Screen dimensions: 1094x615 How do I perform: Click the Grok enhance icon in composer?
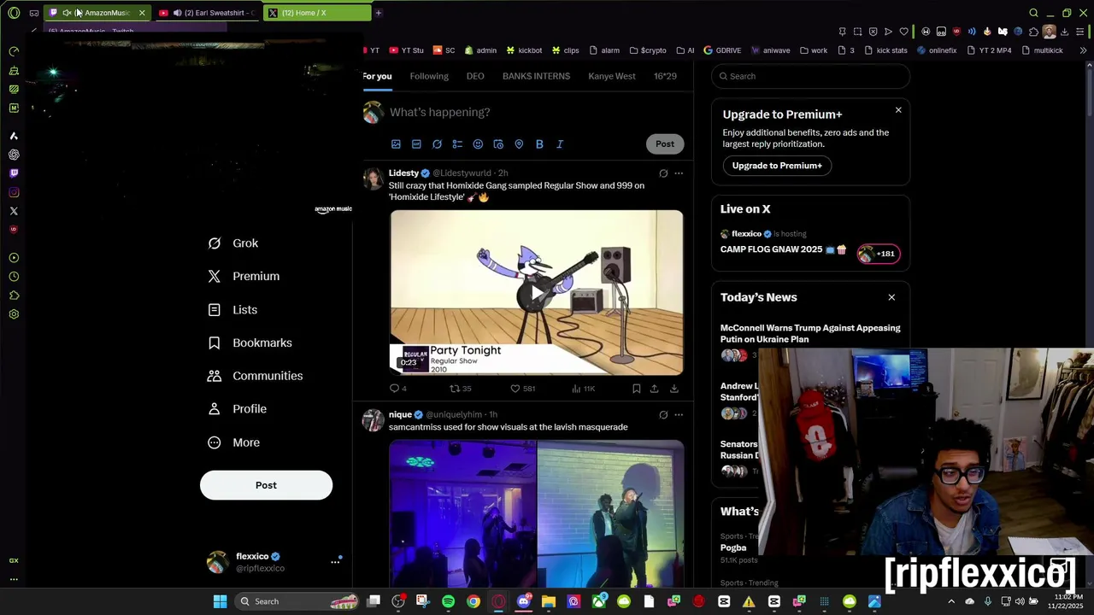(437, 144)
